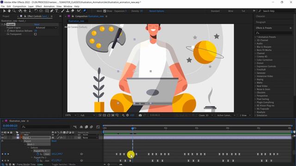Select the Puppet Pin tool

click(x=84, y=11)
